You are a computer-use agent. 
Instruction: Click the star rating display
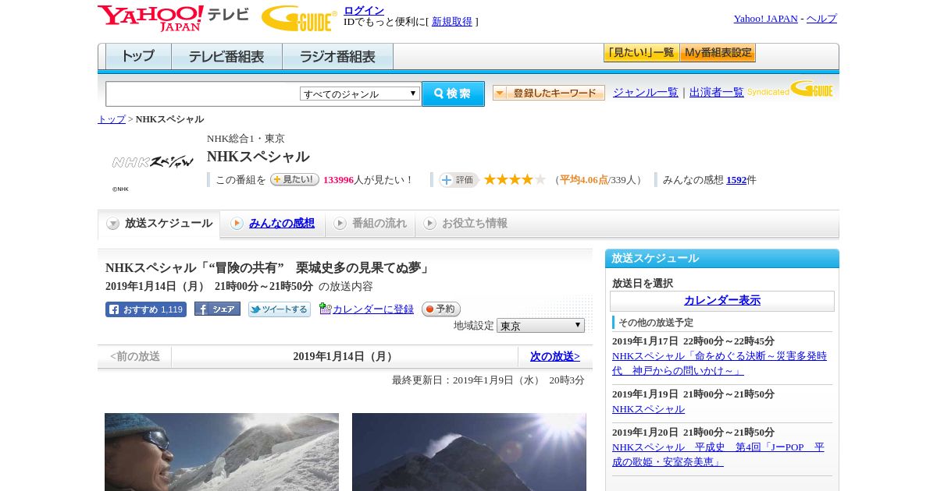[x=515, y=179]
